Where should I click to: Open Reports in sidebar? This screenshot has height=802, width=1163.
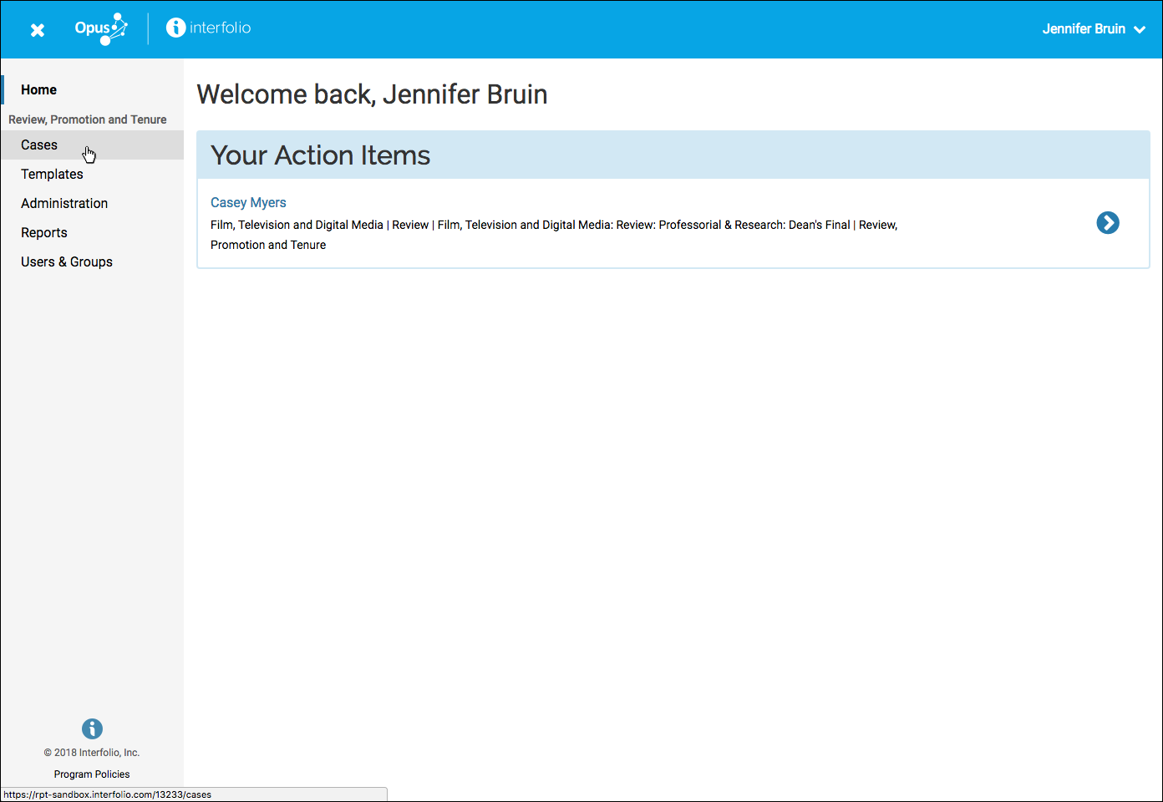pyautogui.click(x=92, y=232)
